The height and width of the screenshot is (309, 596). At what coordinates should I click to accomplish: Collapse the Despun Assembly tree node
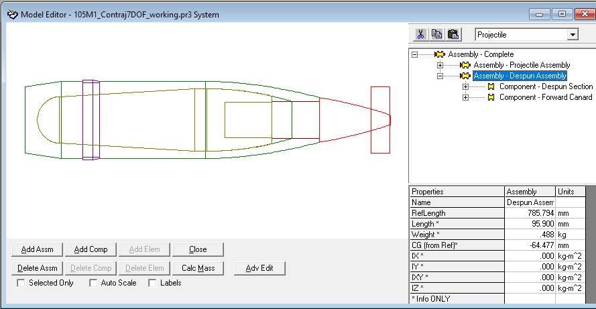[x=440, y=76]
